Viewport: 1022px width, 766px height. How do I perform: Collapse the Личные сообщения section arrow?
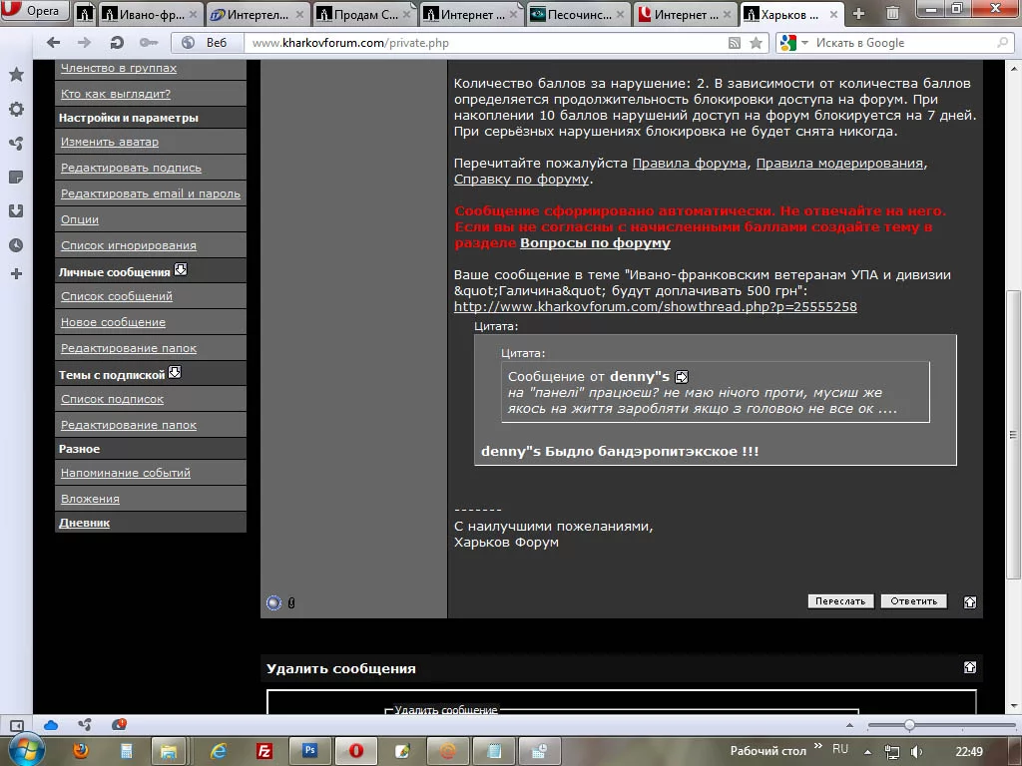(x=181, y=269)
